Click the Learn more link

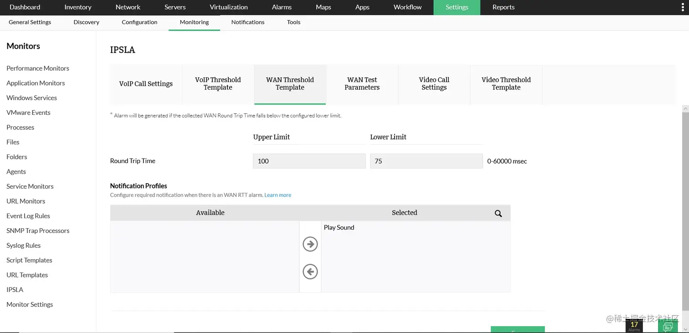point(278,195)
